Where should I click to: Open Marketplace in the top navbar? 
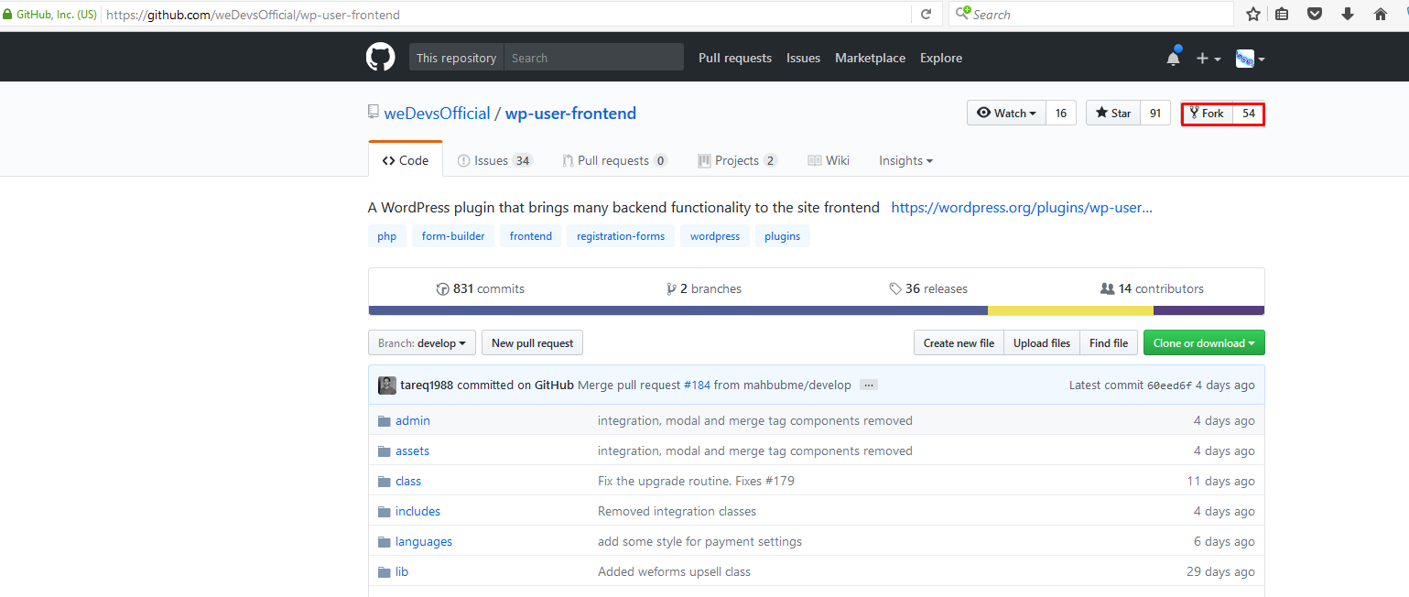click(x=870, y=58)
